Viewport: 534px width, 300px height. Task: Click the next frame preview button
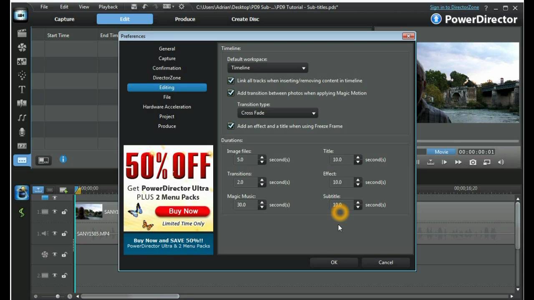444,162
